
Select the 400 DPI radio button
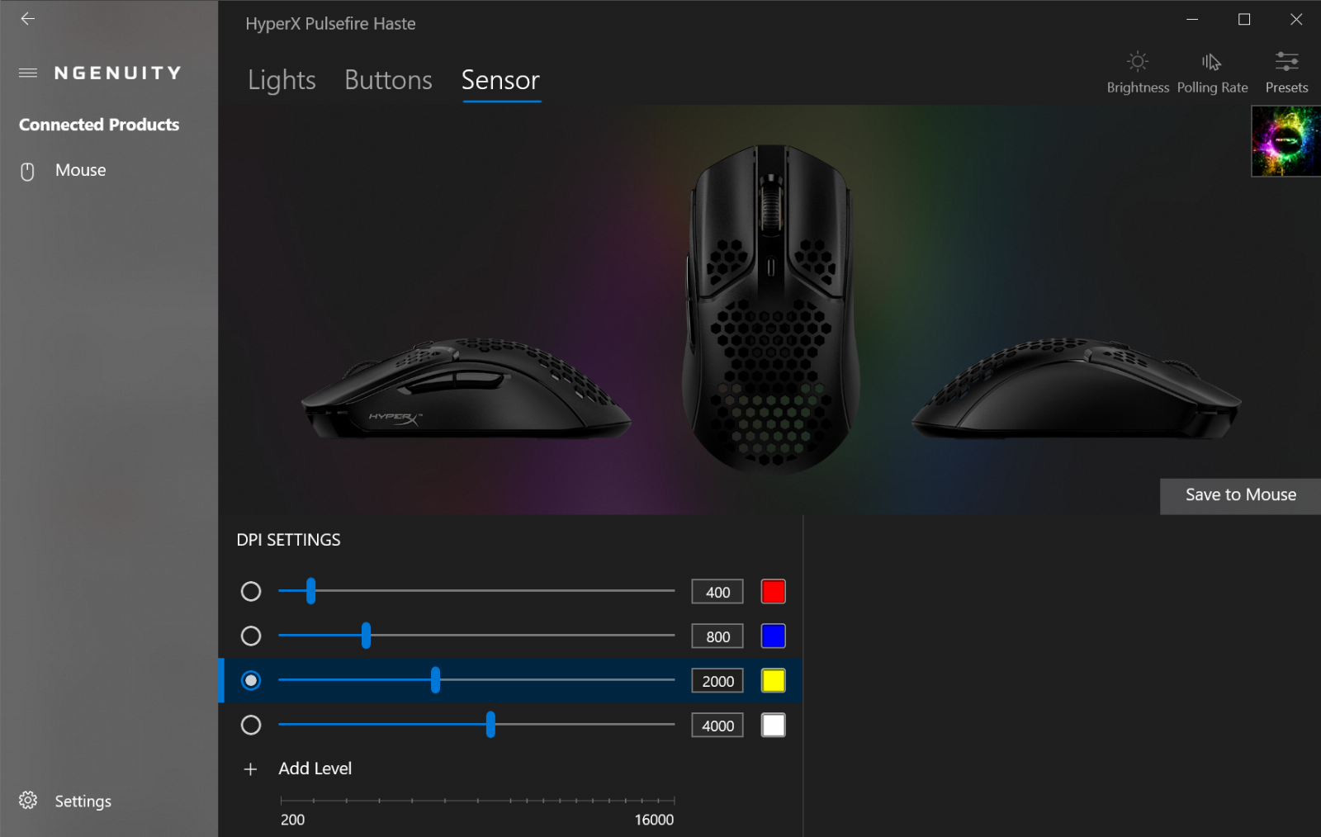251,592
